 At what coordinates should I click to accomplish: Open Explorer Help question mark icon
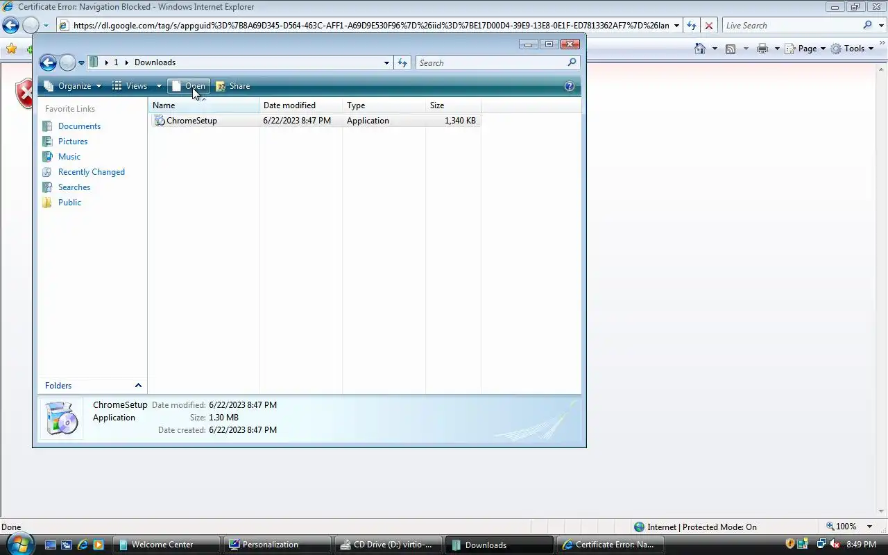[x=570, y=86]
